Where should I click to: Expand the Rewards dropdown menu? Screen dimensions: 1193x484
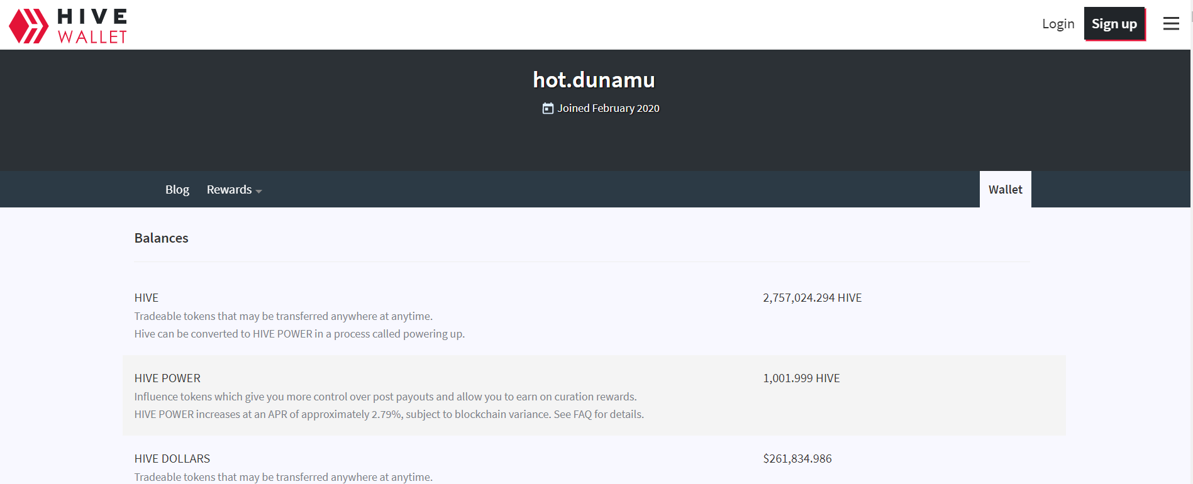coord(230,189)
